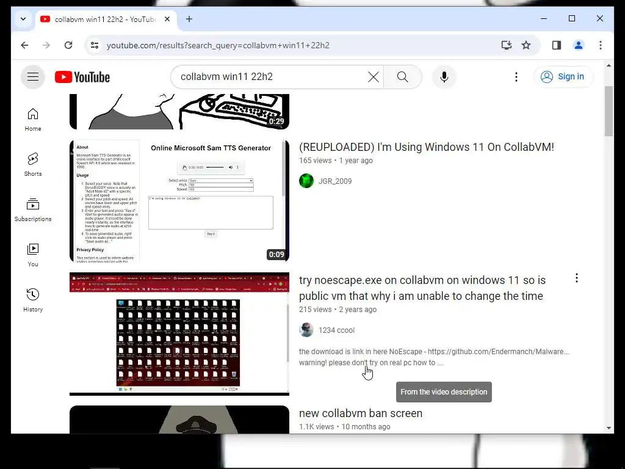The height and width of the screenshot is (469, 625).
Task: Install YouTube app icon in address bar
Action: [506, 45]
